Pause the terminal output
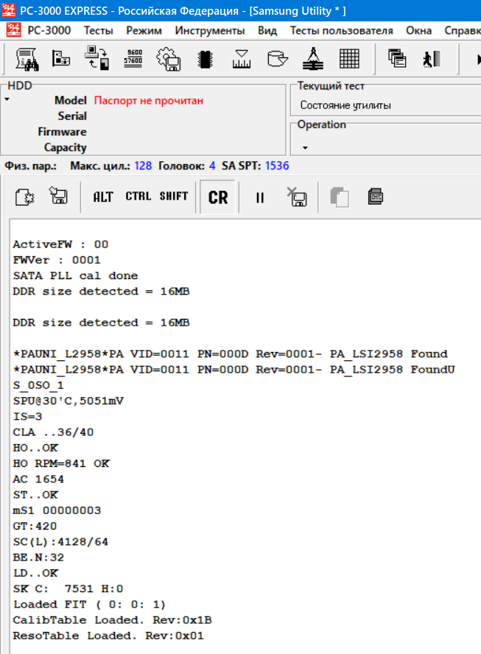 tap(260, 197)
